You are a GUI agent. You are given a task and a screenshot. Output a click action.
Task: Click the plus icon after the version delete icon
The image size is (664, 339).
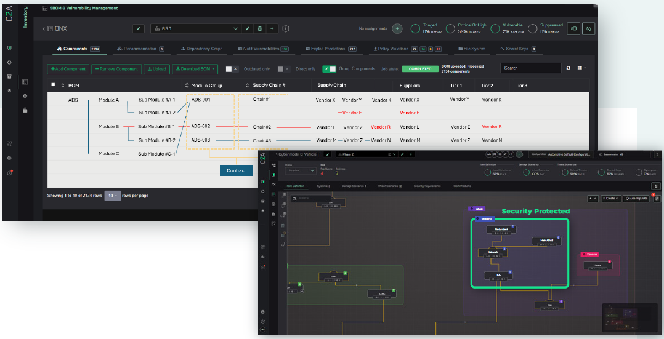272,29
